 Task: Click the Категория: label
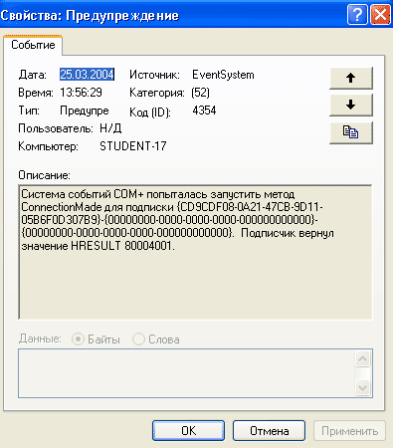[157, 93]
